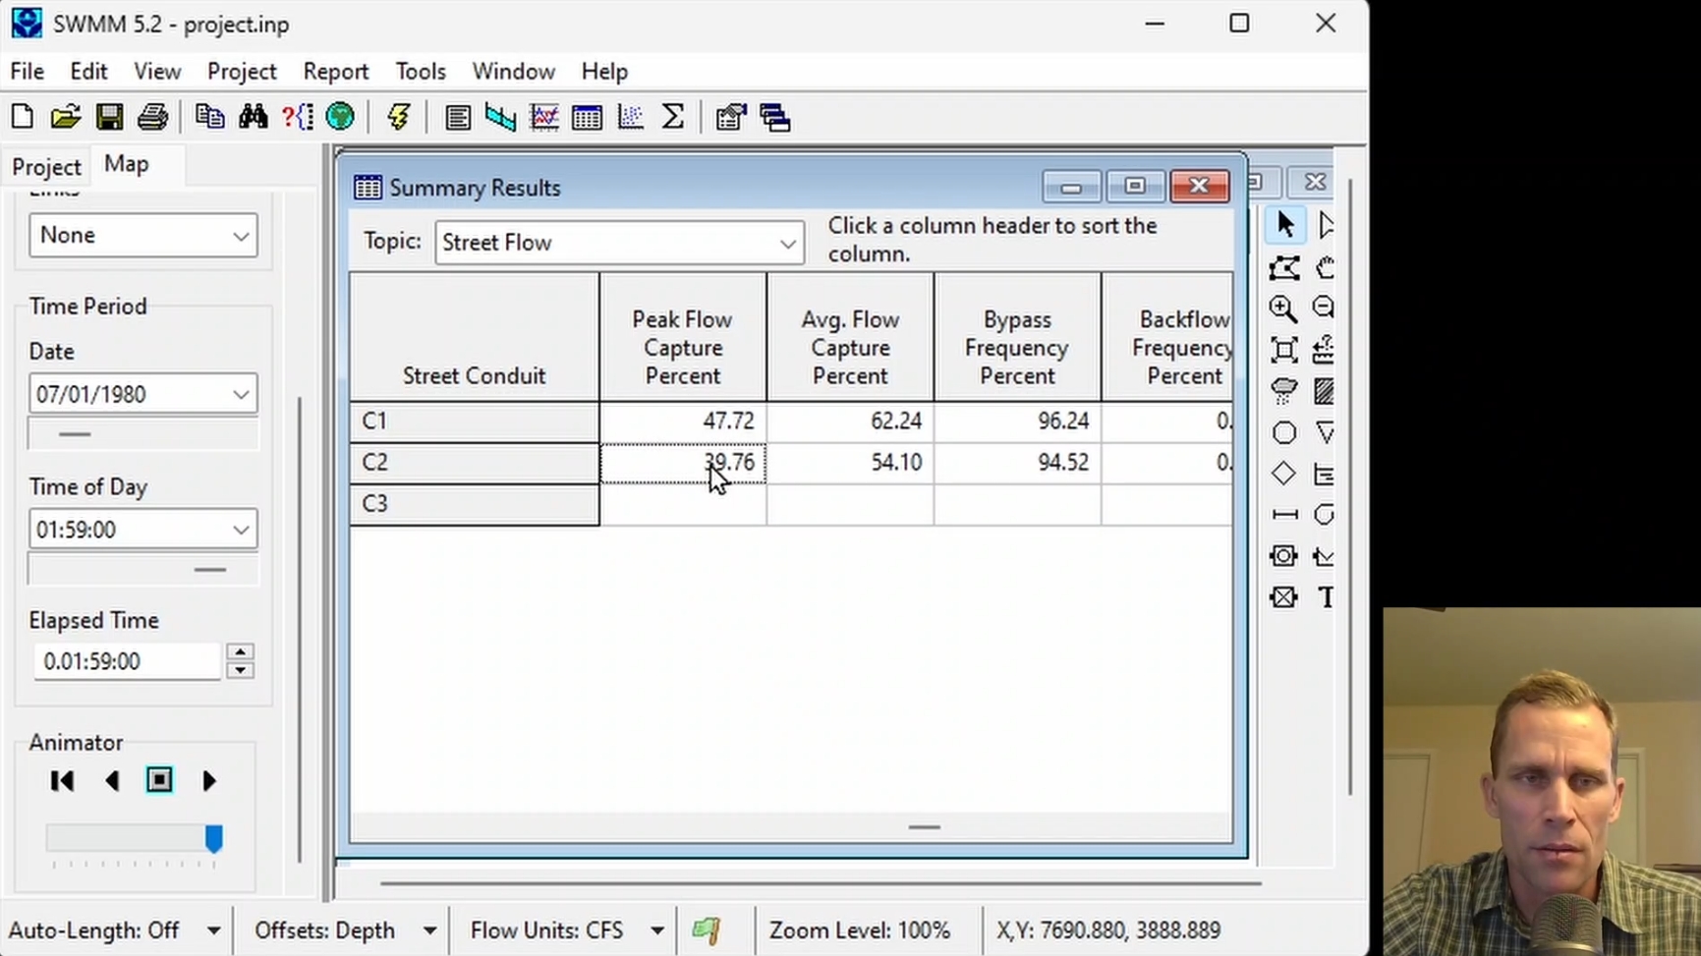The image size is (1701, 956).
Task: Select the C3 street conduit row
Action: click(475, 504)
